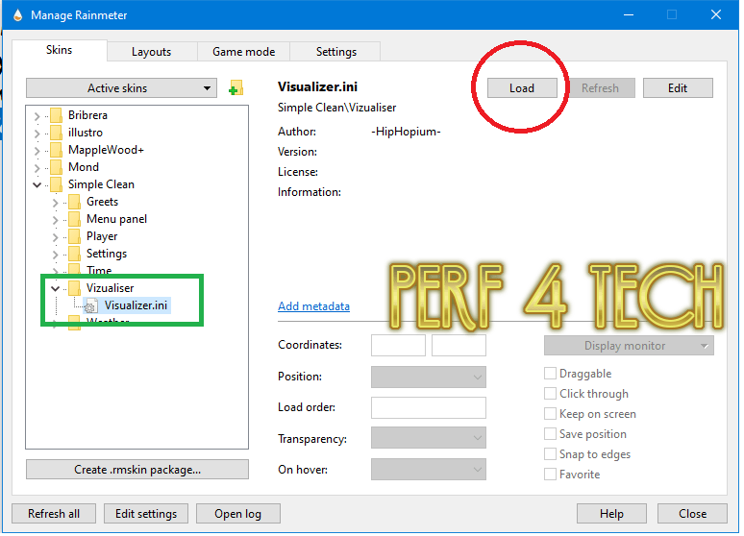
Task: Click Create .rmskin package button
Action: 137,470
